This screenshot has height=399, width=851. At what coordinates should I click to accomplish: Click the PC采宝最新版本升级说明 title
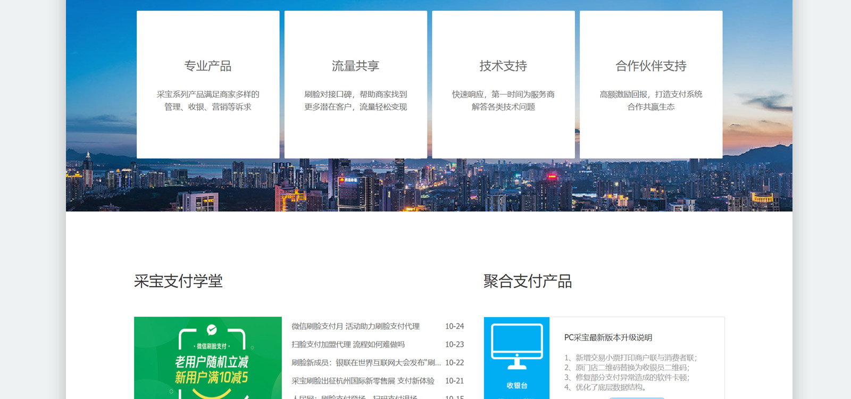pos(608,337)
